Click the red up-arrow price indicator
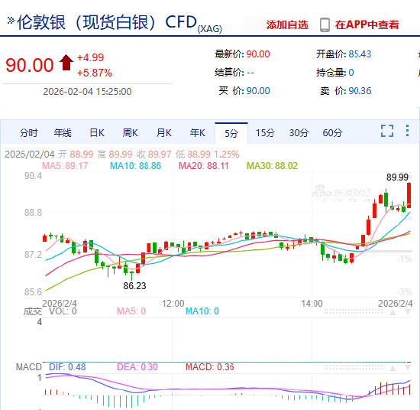The height and width of the screenshot is (410, 420). (66, 62)
